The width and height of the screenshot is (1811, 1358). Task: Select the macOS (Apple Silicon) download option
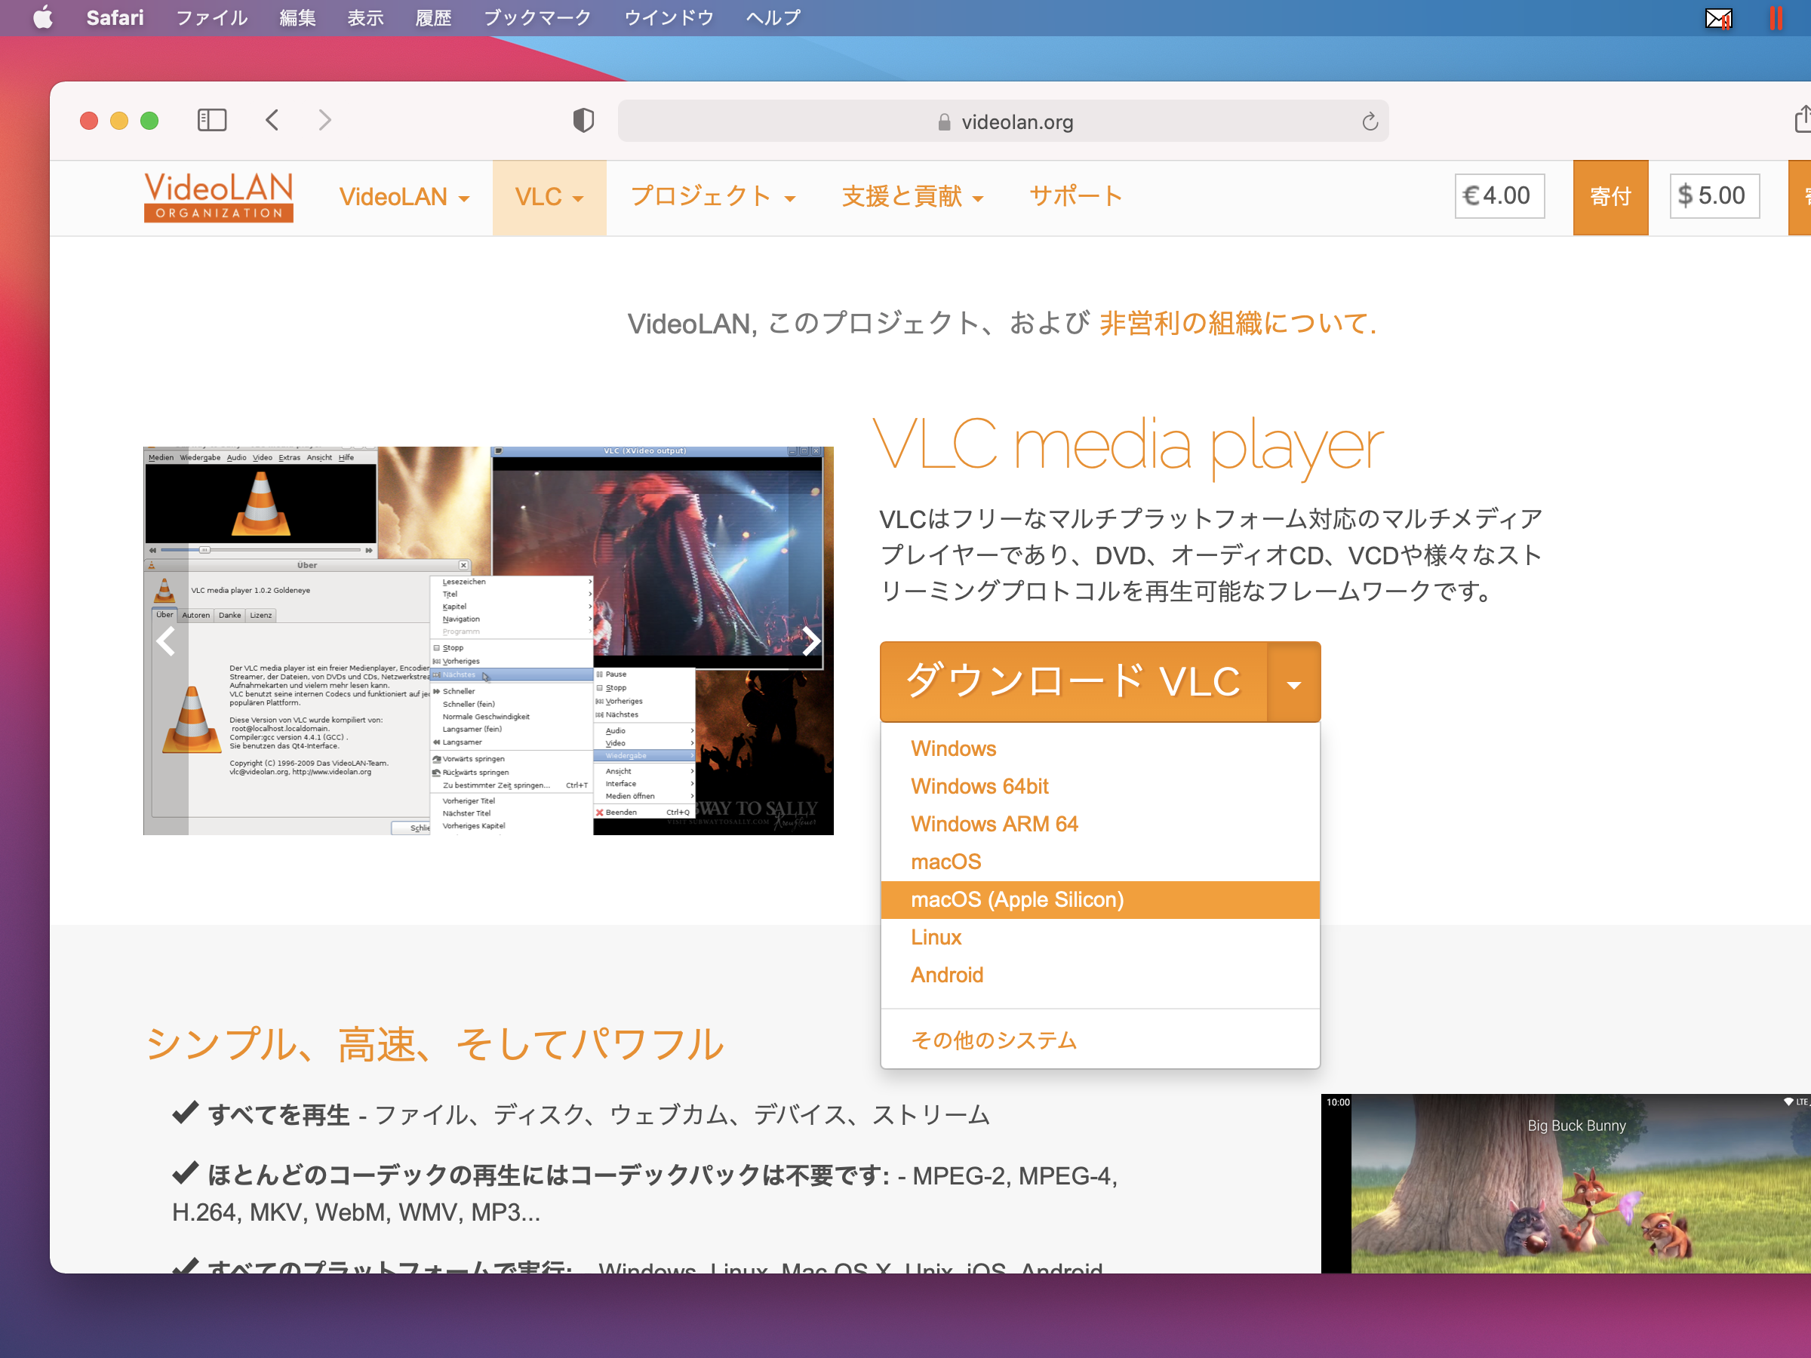click(1018, 899)
